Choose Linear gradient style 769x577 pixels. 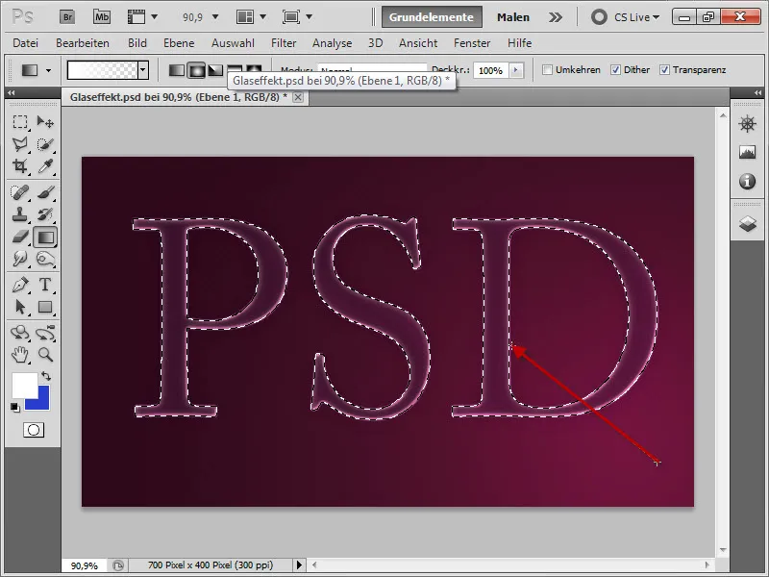tap(177, 70)
